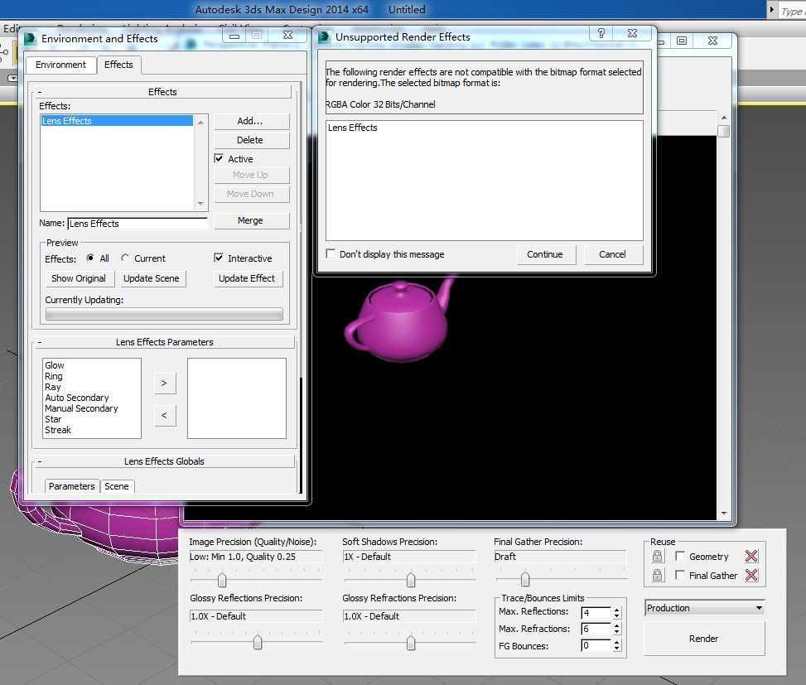Adjust the Glossy Refractions Precision slider handle
Screen dimensions: 806x685
click(411, 643)
